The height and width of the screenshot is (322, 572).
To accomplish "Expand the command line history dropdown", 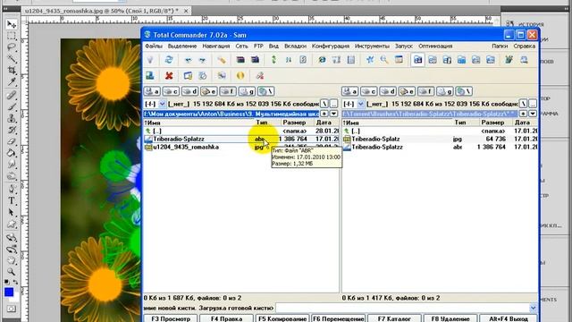I will tap(533, 308).
